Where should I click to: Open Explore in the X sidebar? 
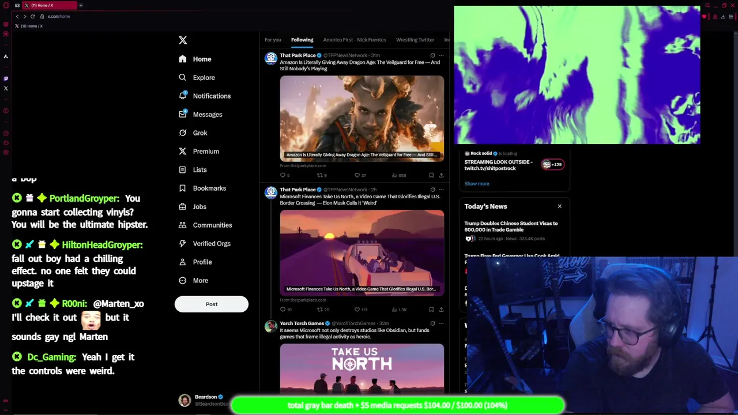coord(197,77)
